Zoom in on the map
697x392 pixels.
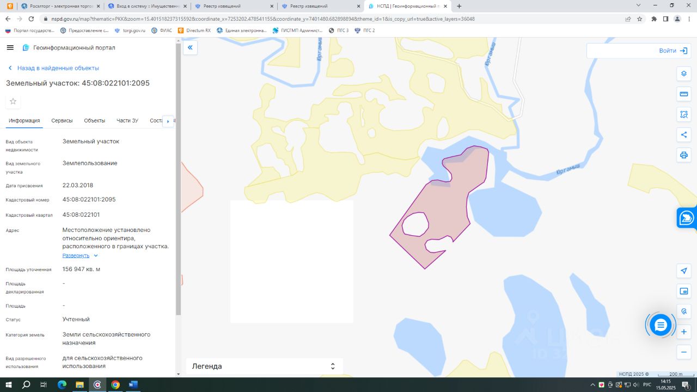tap(684, 332)
